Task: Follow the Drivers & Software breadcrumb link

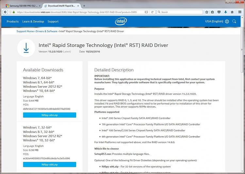Action: click(x=46, y=31)
